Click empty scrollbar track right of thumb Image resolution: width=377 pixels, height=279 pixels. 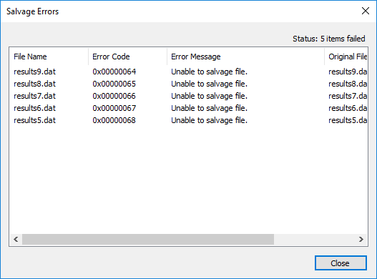click(x=315, y=240)
